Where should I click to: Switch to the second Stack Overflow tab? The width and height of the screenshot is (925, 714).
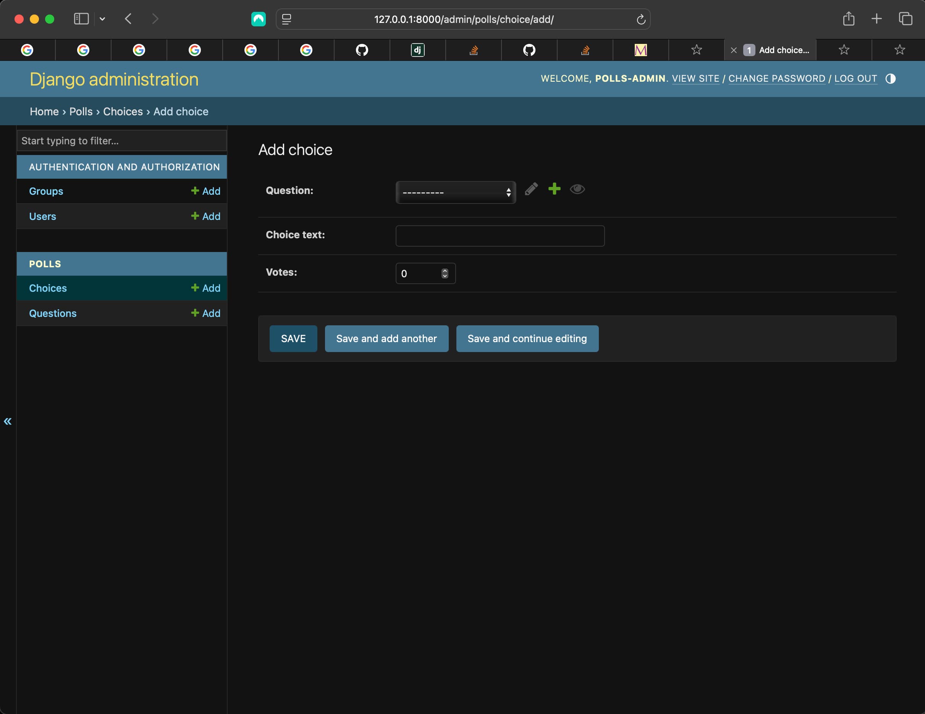(585, 50)
